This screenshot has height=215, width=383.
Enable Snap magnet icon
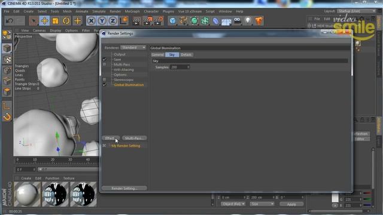[7, 117]
